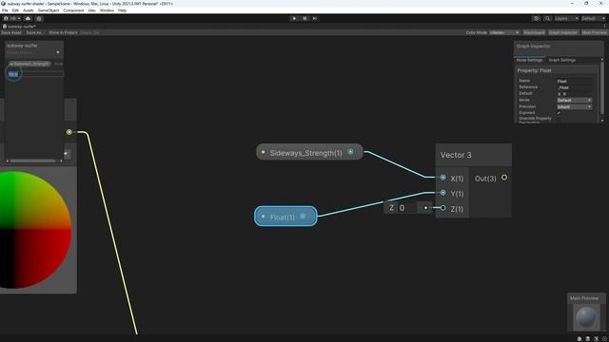This screenshot has height=342, width=609.
Task: Select the Vector 3 node title
Action: pos(456,155)
